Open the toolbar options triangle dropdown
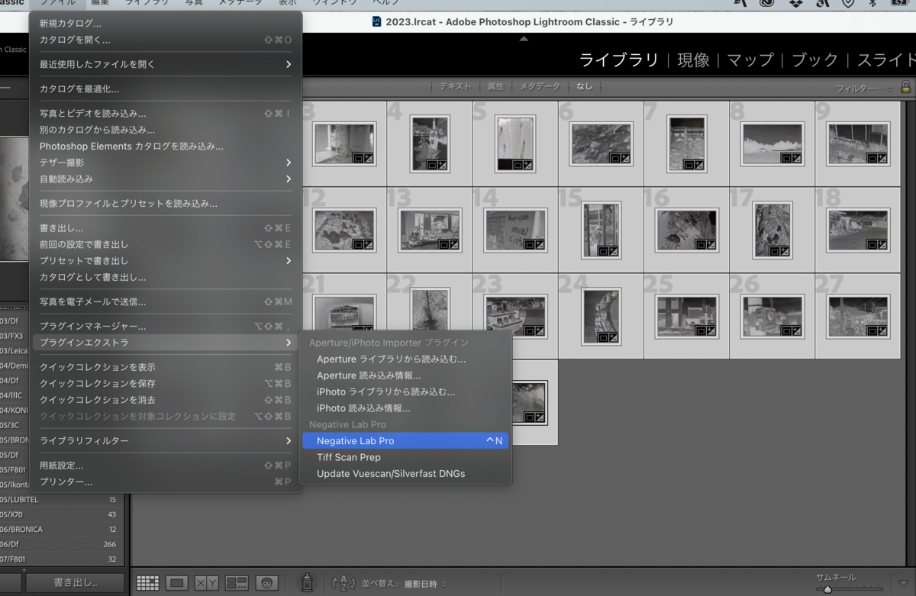Image resolution: width=916 pixels, height=596 pixels. (905, 584)
